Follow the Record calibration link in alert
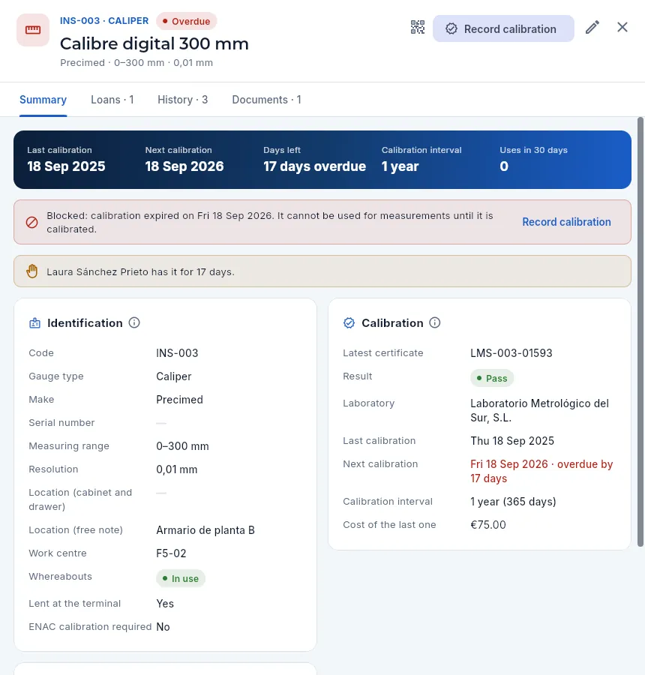Viewport: 645px width, 675px height. pyautogui.click(x=566, y=222)
